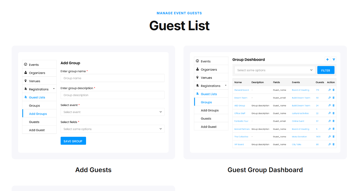Open the Online Event link

298,121
